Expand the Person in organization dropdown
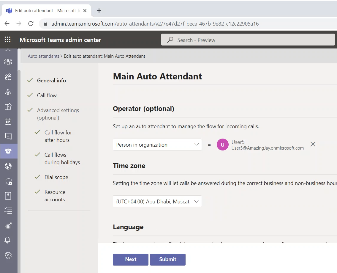Image resolution: width=337 pixels, height=273 pixels. point(157,145)
